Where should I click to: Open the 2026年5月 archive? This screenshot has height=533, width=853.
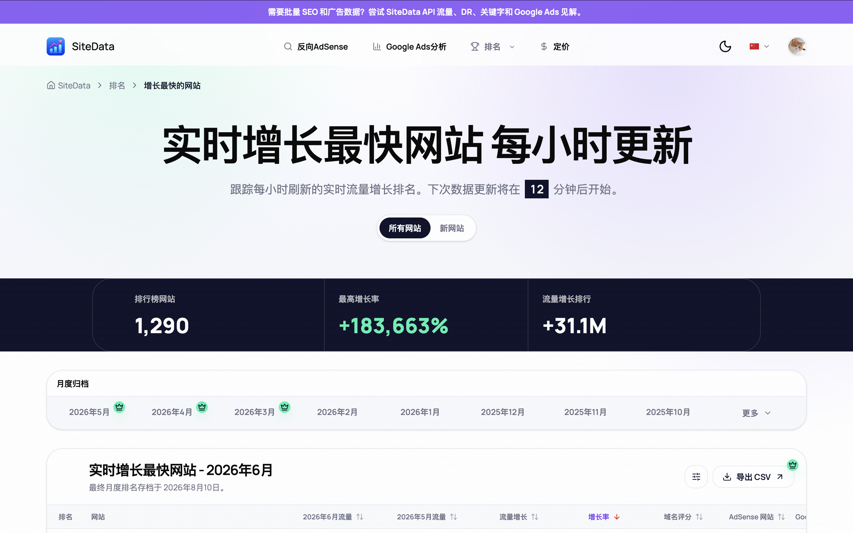(89, 412)
